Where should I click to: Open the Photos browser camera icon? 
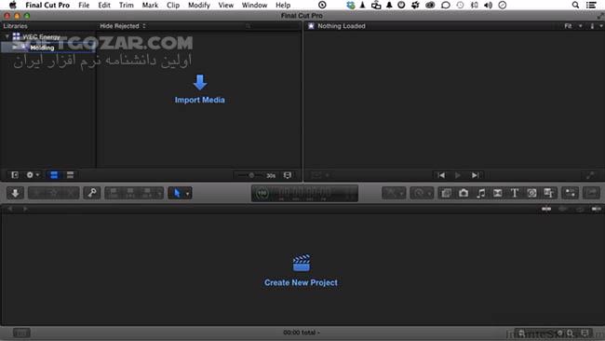[x=464, y=193]
